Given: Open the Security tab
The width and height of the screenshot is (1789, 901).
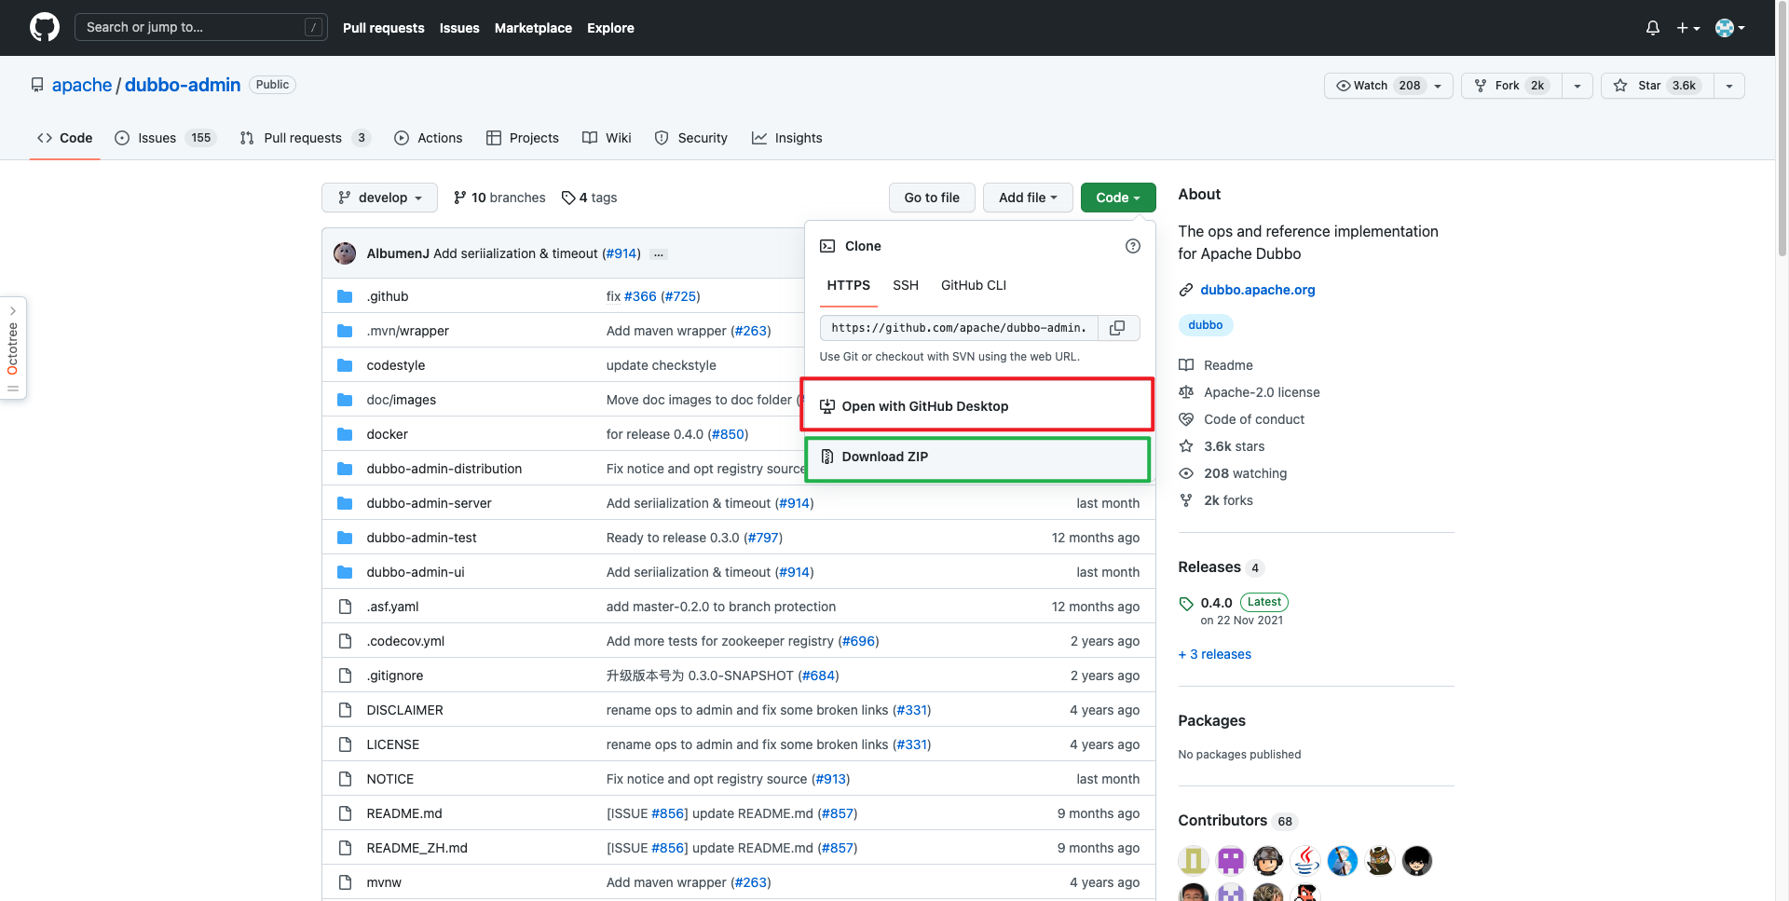Looking at the screenshot, I should pos(691,138).
